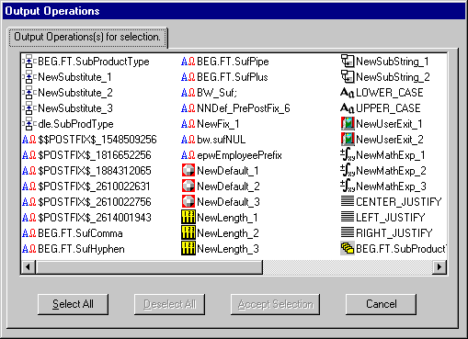This screenshot has width=468, height=339.
Task: Click the horizontal scrollbar right arrow
Action: point(439,266)
